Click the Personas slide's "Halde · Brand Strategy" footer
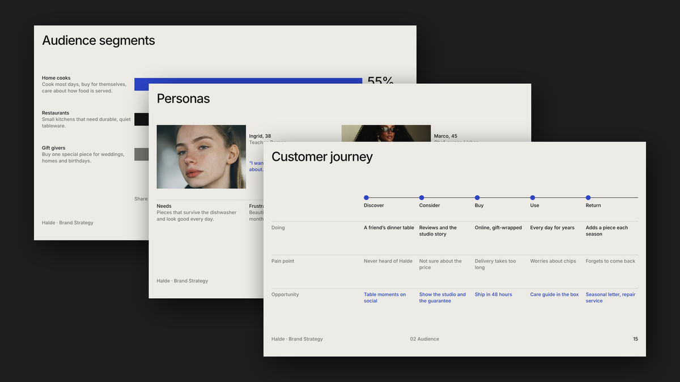Image resolution: width=680 pixels, height=382 pixels. 182,281
